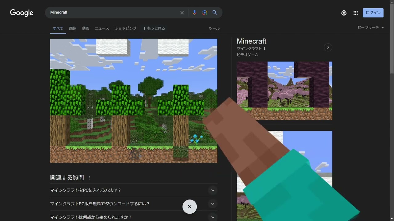Click the three-dot menu beside マインクラフト
The width and height of the screenshot is (394, 221).
[264, 48]
